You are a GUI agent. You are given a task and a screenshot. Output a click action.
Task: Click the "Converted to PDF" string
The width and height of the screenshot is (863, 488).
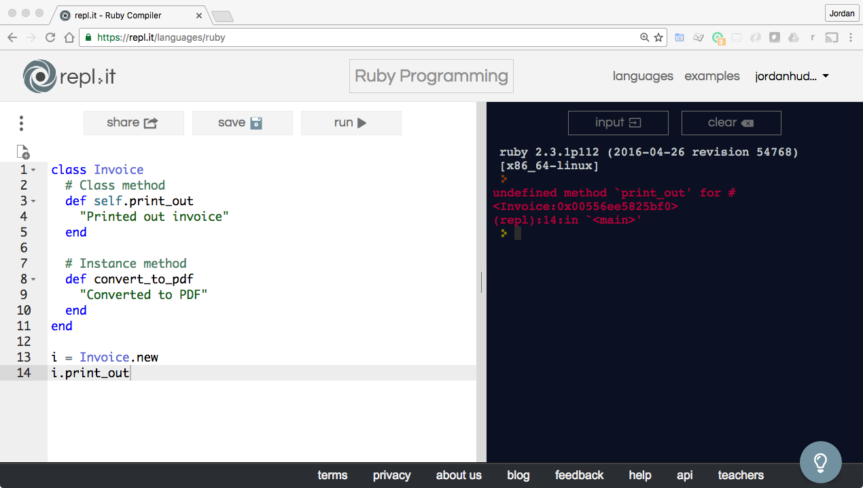coord(143,295)
